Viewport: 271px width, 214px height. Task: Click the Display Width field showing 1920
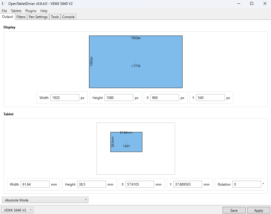coord(65,98)
